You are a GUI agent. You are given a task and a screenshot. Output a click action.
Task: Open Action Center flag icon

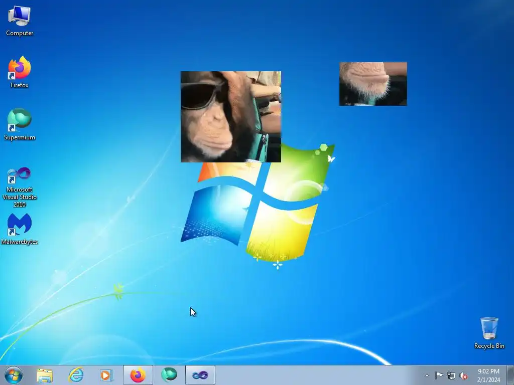(x=439, y=375)
